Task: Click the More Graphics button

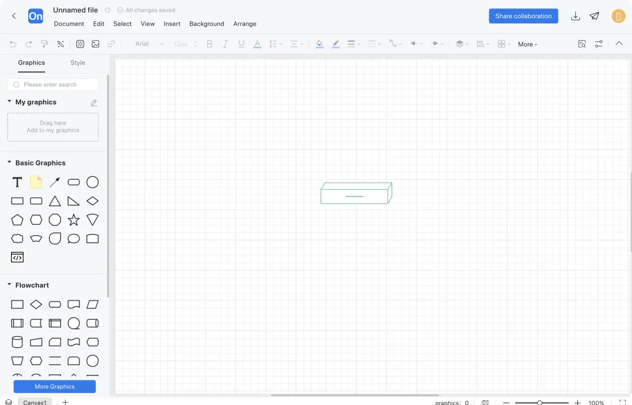Action: tap(55, 386)
